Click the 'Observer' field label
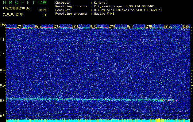 pos(63,3)
